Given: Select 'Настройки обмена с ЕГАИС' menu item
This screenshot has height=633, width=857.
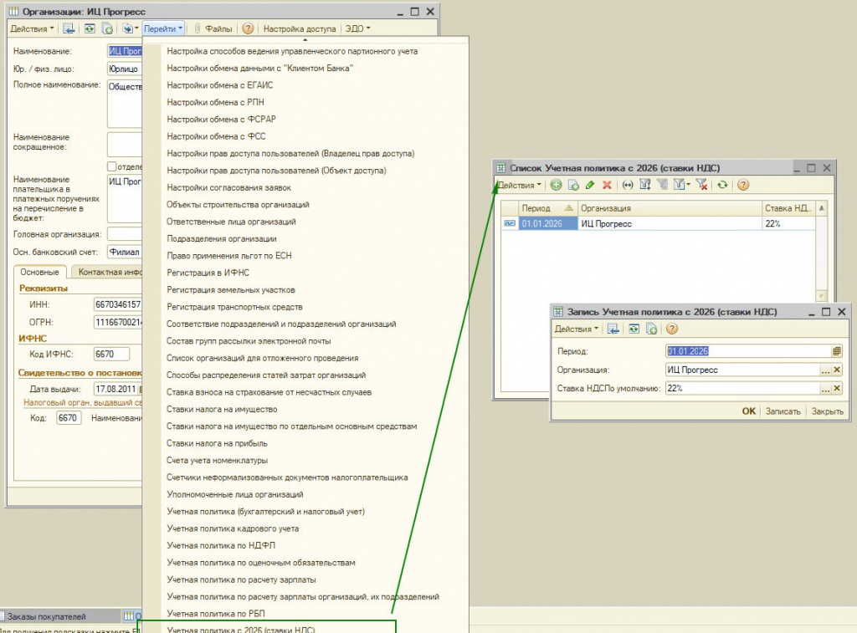Looking at the screenshot, I should pyautogui.click(x=220, y=85).
